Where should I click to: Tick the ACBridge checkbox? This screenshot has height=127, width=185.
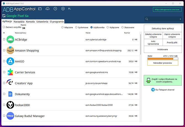point(4,39)
